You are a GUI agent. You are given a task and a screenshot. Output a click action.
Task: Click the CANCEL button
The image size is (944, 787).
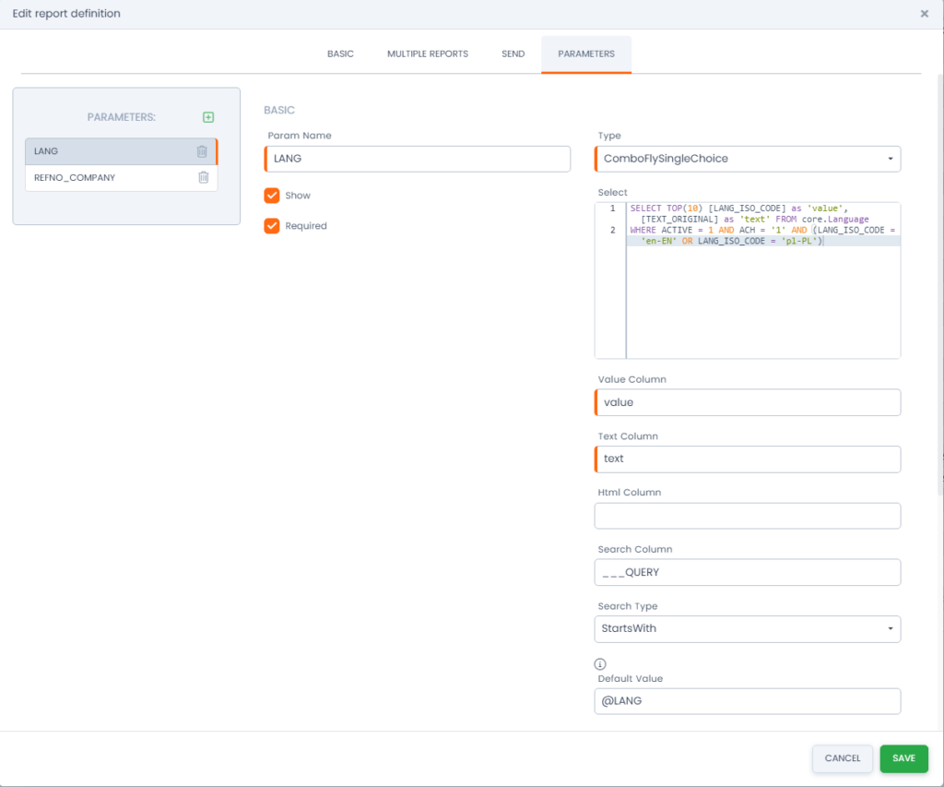842,758
